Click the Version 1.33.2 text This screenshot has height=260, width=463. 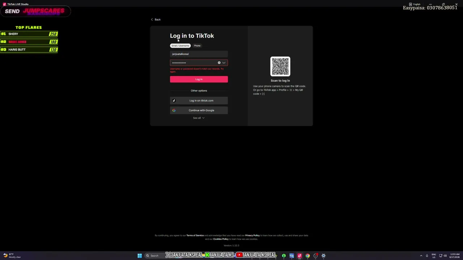tap(231, 246)
